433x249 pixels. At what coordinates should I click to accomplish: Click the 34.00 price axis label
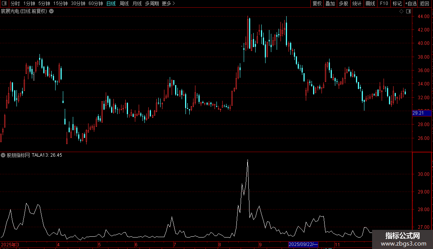[423, 84]
